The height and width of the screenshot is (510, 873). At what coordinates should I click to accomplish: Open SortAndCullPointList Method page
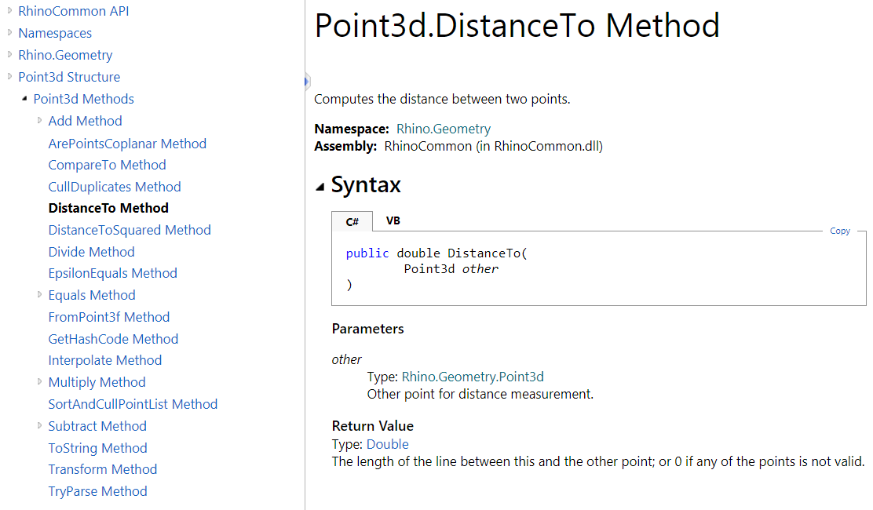tap(133, 404)
